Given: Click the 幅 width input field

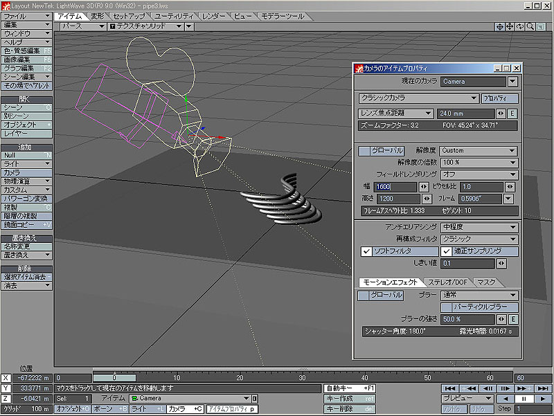Looking at the screenshot, I should (x=395, y=187).
